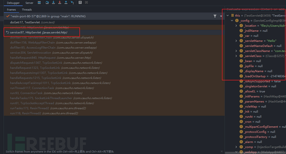Select the doGet:17, TestServlet frame

[x=114, y=22]
